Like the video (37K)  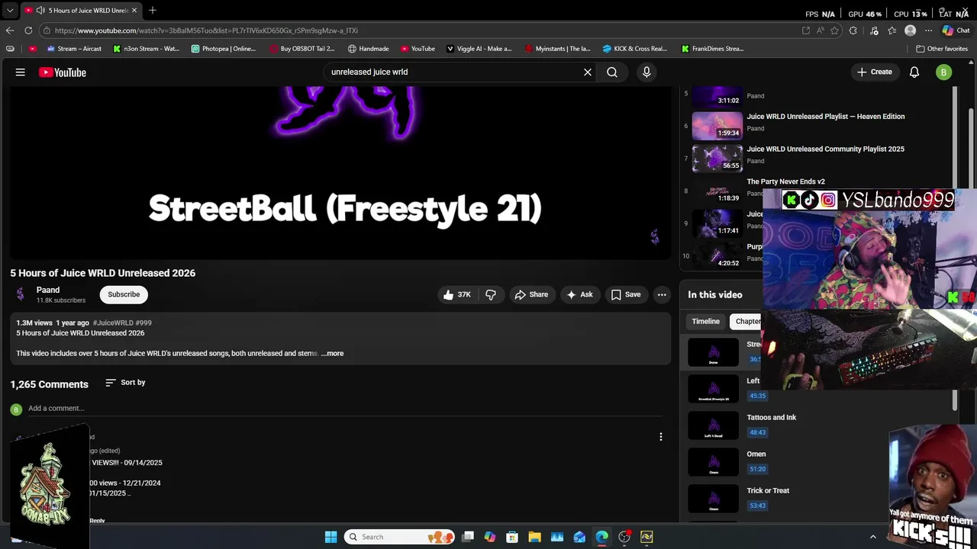pos(456,294)
